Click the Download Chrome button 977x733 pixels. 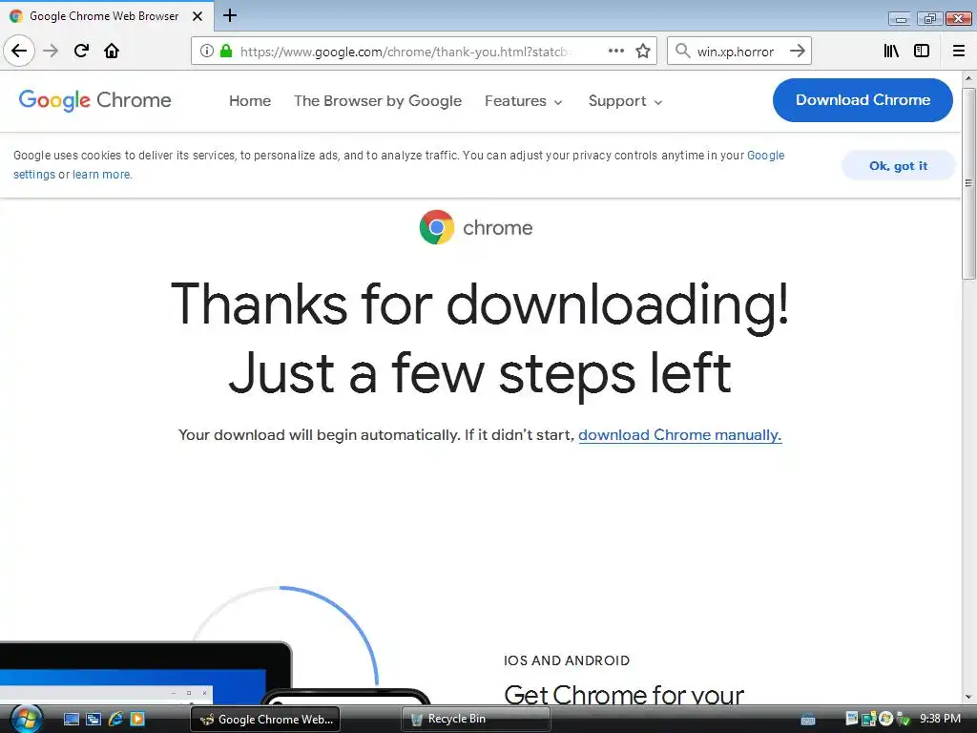[863, 99]
